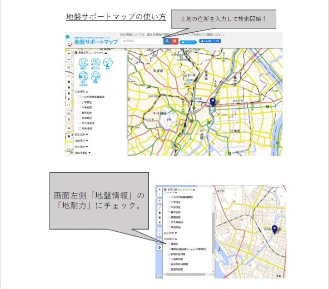This screenshot has width=329, height=289.
Task: Click the map-book layer icon in upper map toolbar
Action: coord(69,68)
